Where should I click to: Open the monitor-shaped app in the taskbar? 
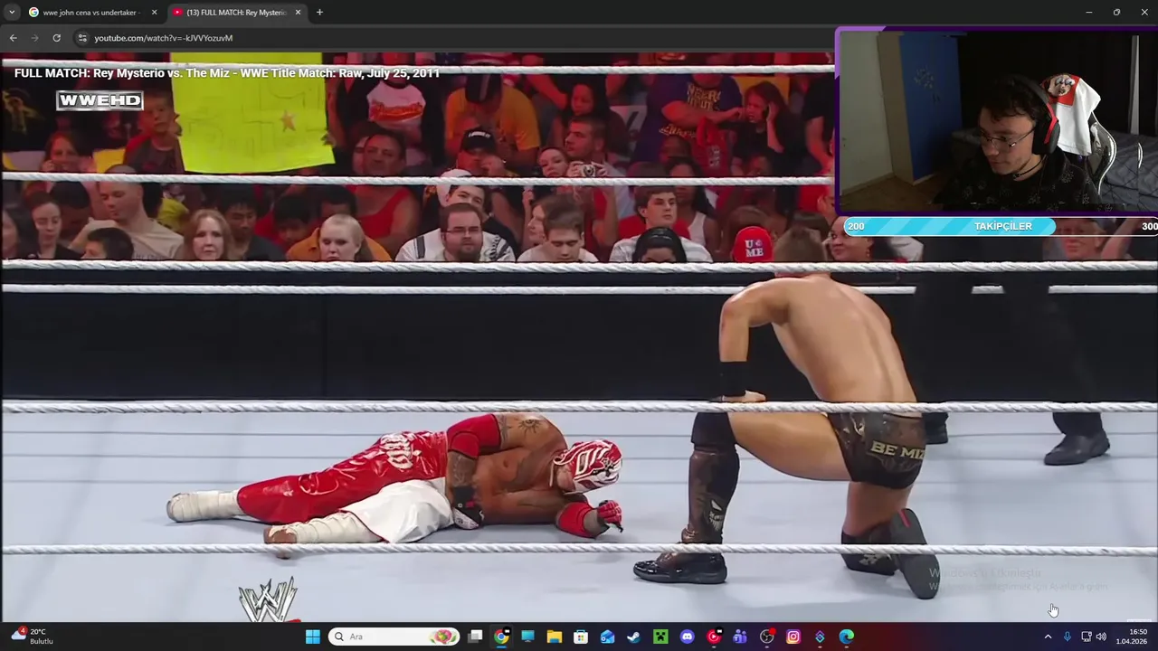[x=527, y=637]
